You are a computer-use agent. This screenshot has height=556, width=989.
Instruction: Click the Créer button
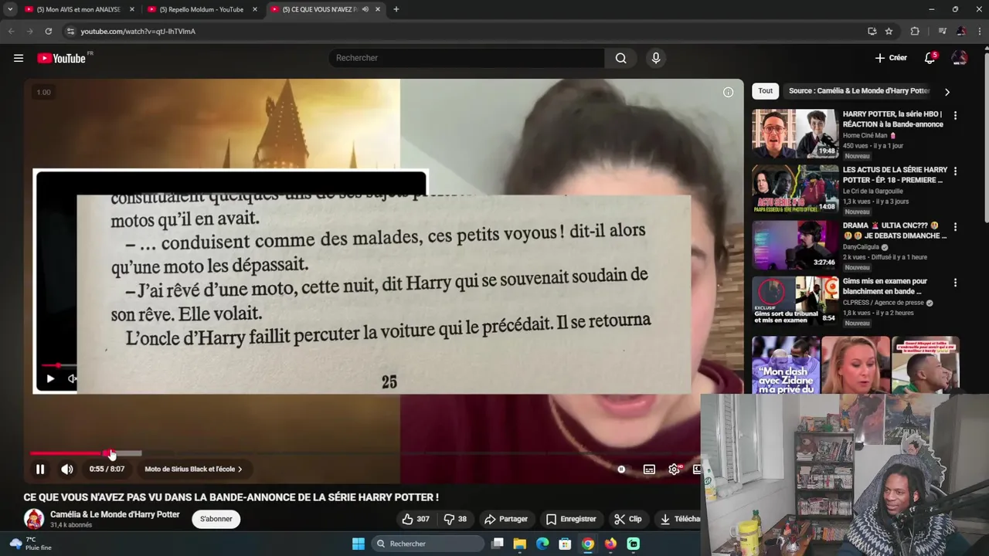891,58
